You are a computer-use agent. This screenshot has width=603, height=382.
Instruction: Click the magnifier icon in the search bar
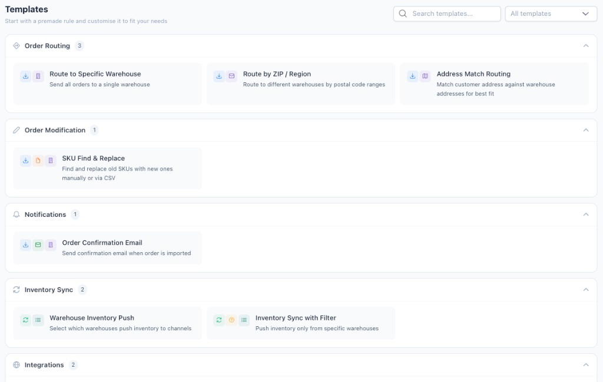[x=403, y=14]
